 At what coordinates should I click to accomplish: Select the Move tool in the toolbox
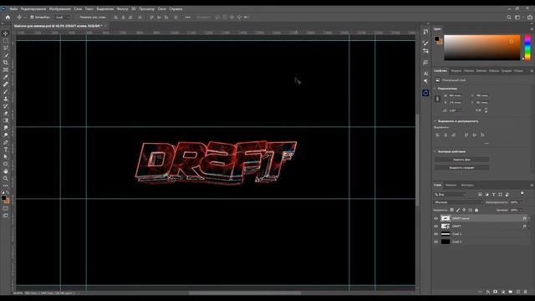pos(6,33)
